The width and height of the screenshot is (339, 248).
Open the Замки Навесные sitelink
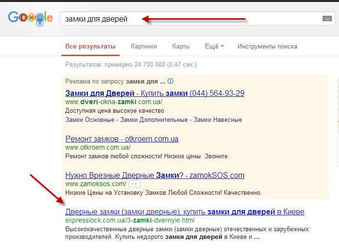pos(218,119)
